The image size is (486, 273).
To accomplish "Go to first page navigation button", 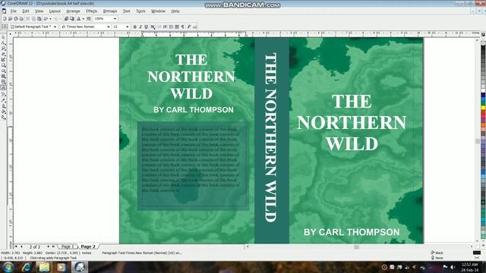I will coord(16,246).
